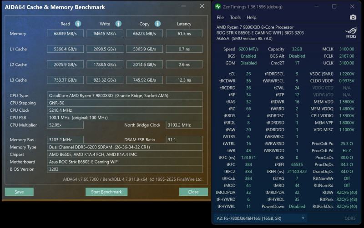364x228 pixels.
Task: Click the L2 Cache Latency 2.6 ns field
Action: (x=184, y=64)
